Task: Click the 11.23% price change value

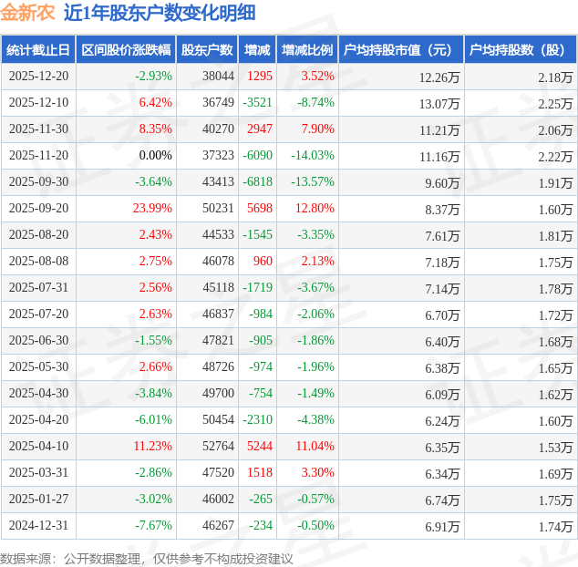Action: 152,447
